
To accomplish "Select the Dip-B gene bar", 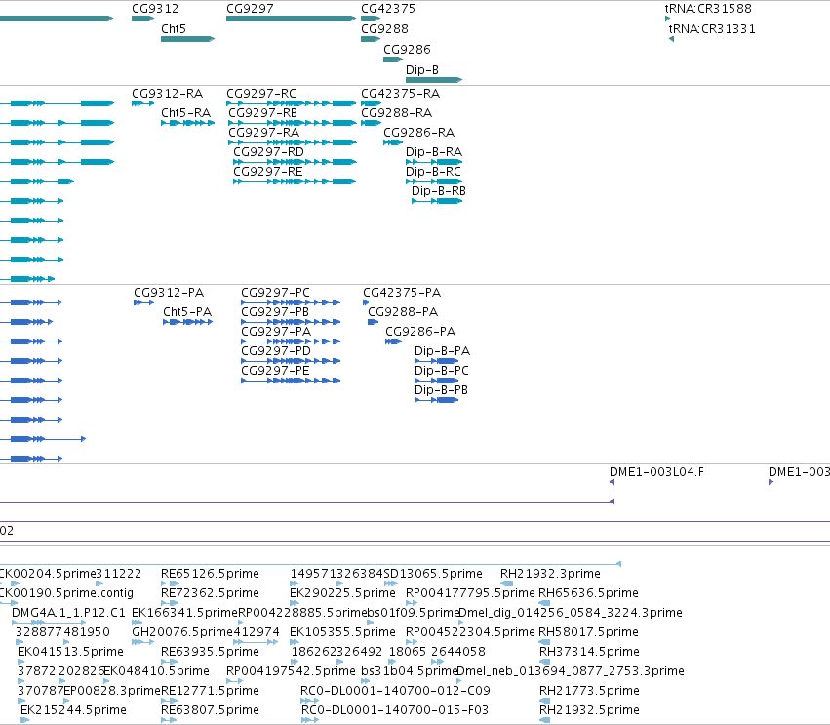I will [434, 80].
